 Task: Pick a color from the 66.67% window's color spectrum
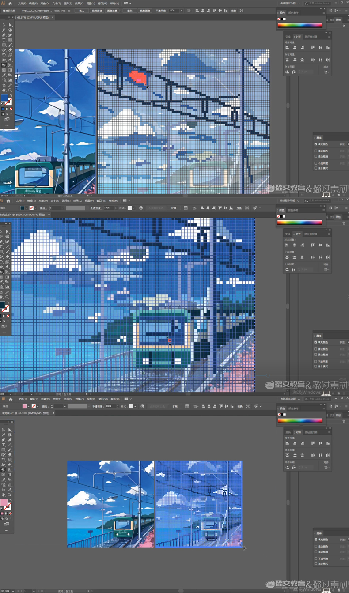coord(300,25)
